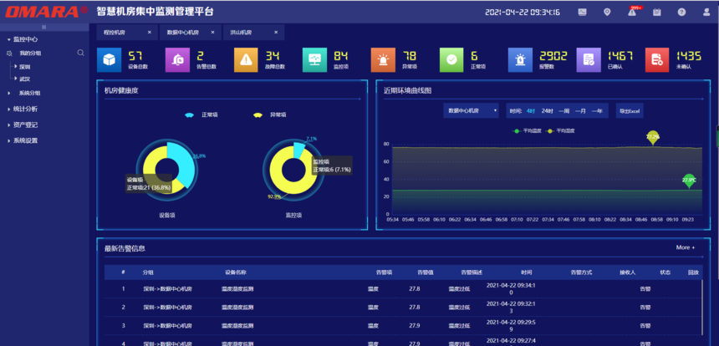The width and height of the screenshot is (719, 346).
Task: Select the 24时 time range option
Action: point(547,110)
